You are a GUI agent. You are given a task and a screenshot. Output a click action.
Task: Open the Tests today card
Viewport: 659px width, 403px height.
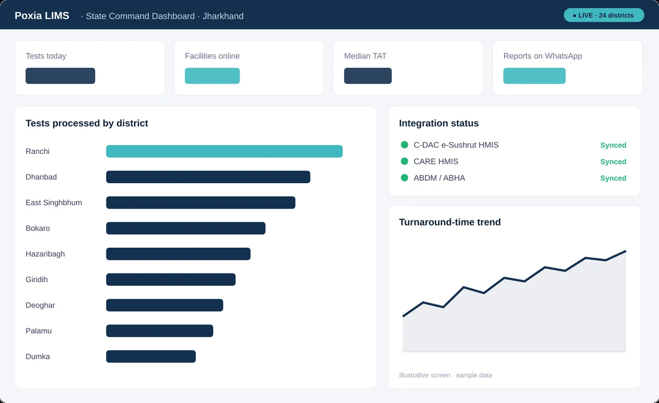89,68
